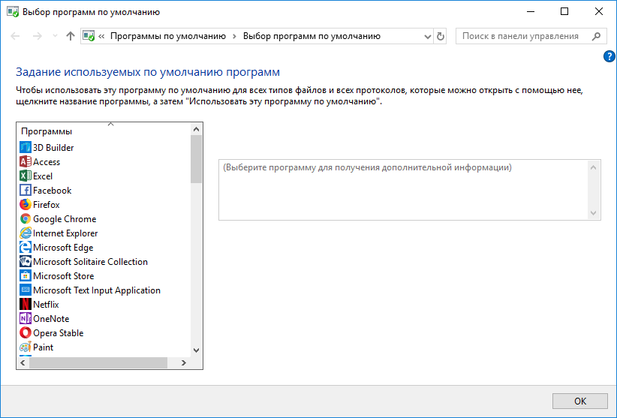Select the 3D Builder icon in programs list
Image resolution: width=617 pixels, height=418 pixels.
pyautogui.click(x=26, y=147)
